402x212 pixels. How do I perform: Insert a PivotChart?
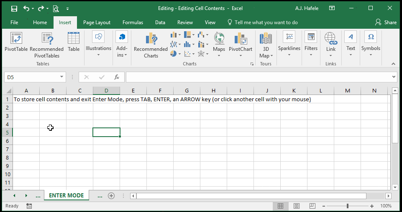click(x=241, y=44)
